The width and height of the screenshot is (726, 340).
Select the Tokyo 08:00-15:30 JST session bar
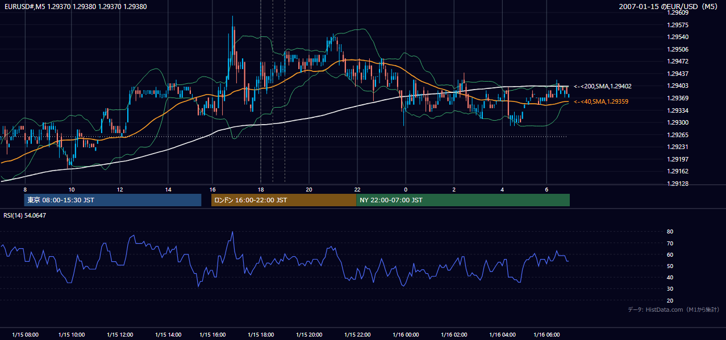coord(112,200)
